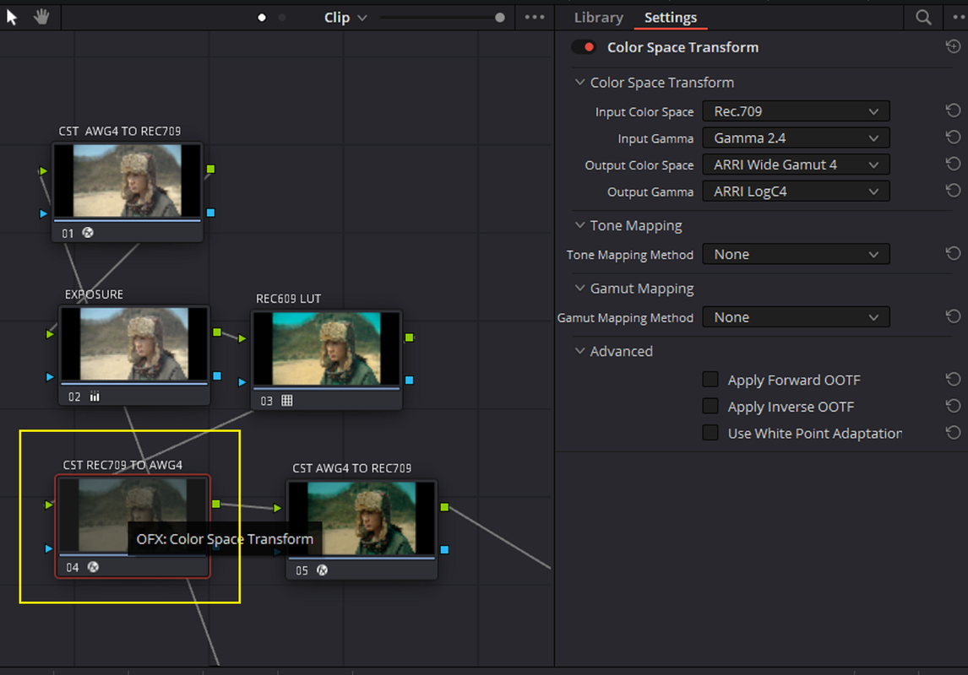Click the search magnifier icon
The height and width of the screenshot is (675, 968).
point(923,17)
